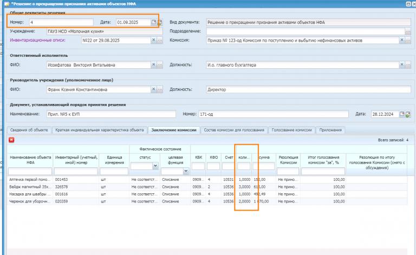The image size is (416, 255).
Task: Click Номер field containing 171-од
Action: [273, 114]
